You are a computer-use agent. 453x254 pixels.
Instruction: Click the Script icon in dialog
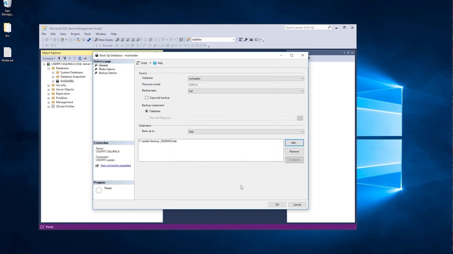(x=138, y=63)
